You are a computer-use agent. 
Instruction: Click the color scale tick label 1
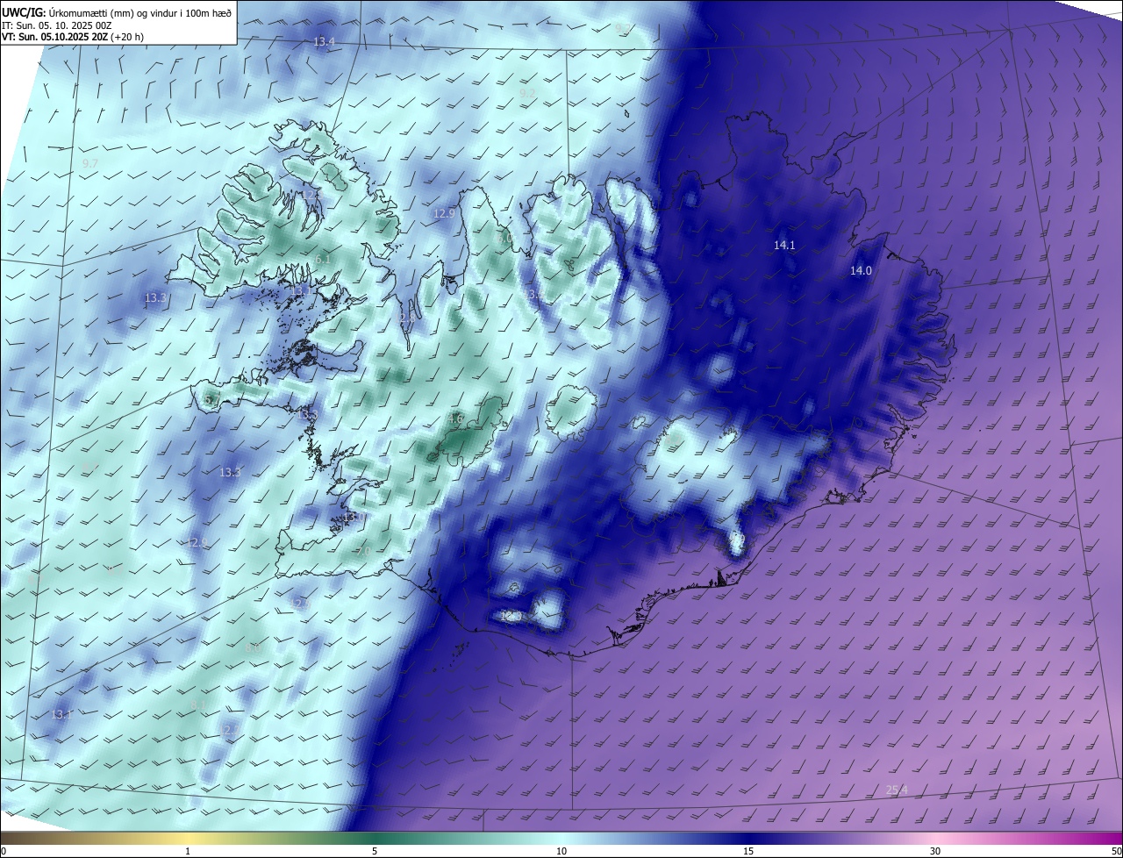[189, 851]
